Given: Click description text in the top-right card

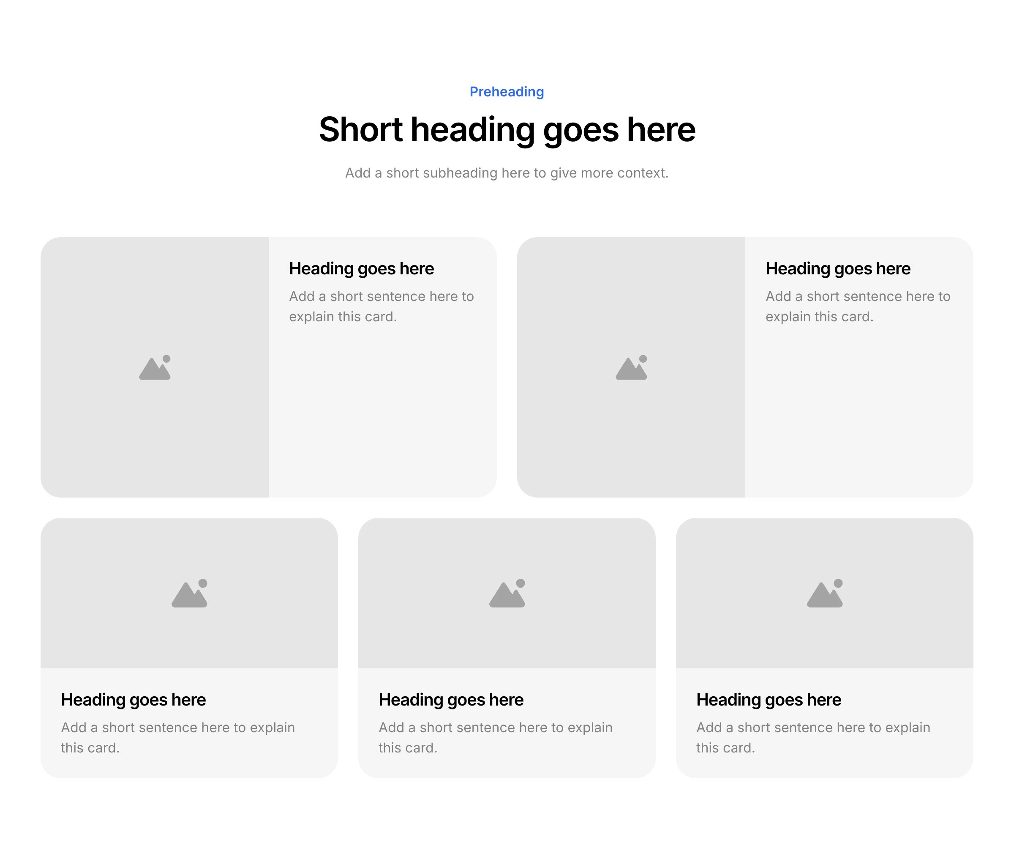Looking at the screenshot, I should (x=857, y=306).
